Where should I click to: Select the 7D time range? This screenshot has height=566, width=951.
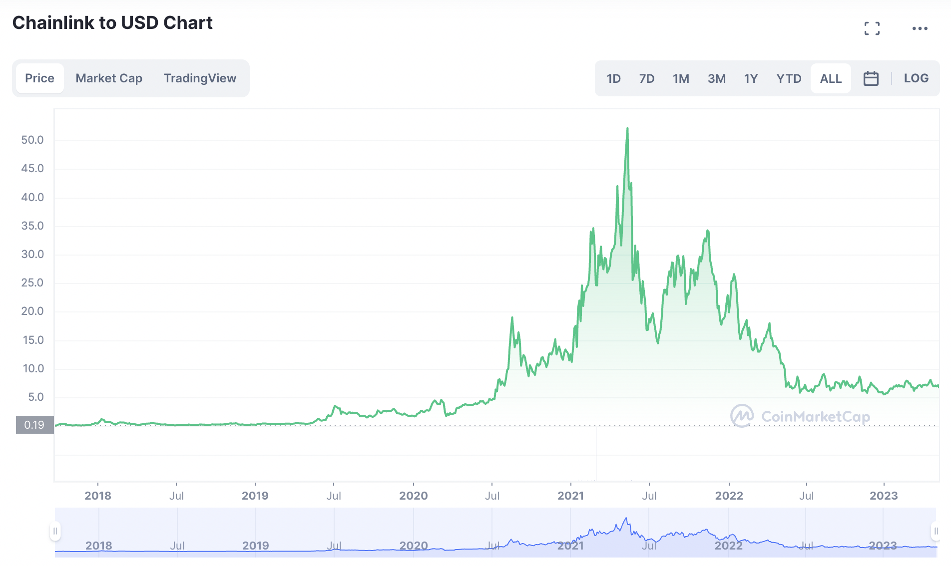pos(647,78)
